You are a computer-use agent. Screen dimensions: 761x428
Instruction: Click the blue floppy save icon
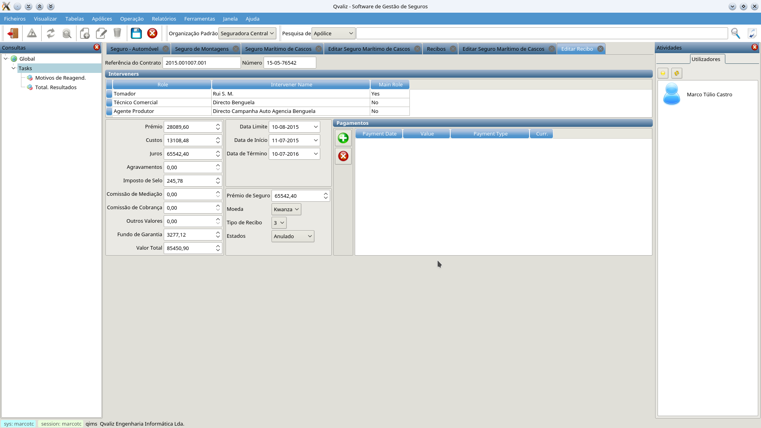136,33
